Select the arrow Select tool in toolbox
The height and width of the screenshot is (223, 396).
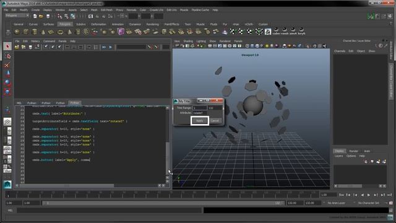pyautogui.click(x=7, y=46)
